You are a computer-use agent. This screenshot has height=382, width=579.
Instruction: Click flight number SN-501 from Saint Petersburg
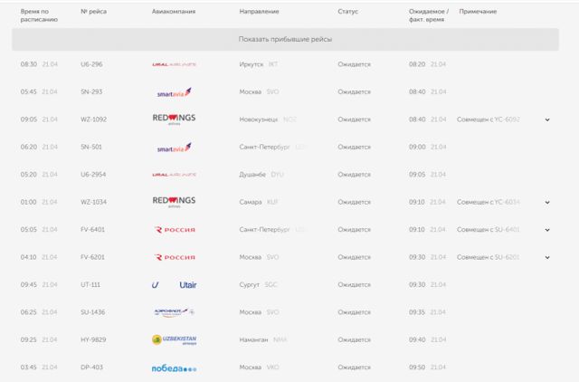(x=91, y=147)
